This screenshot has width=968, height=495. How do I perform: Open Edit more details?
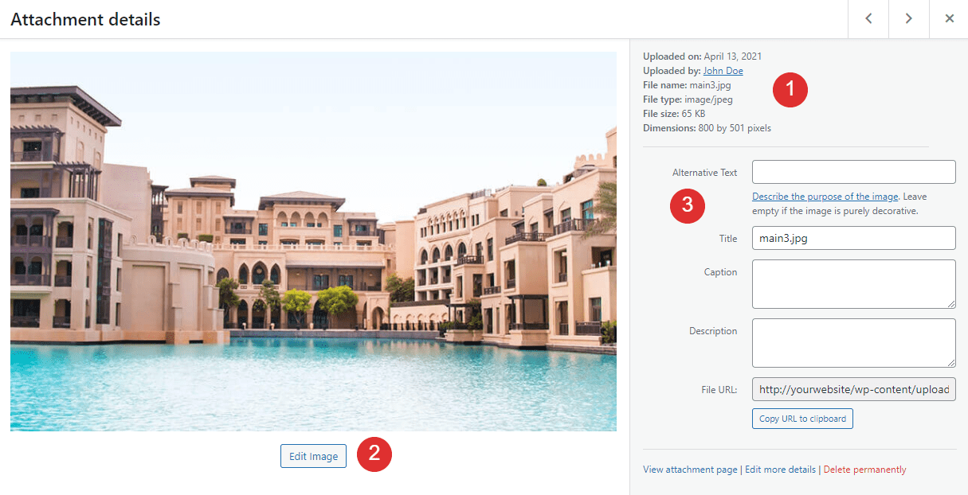[780, 469]
